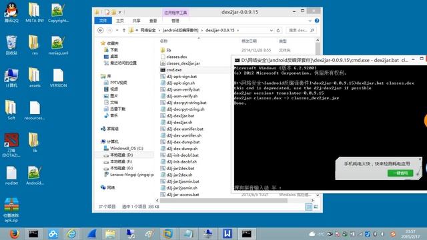Image resolution: width=427 pixels, height=240 pixels.
Task: Click the Network Security breadcrumb segment
Action: (x=148, y=30)
